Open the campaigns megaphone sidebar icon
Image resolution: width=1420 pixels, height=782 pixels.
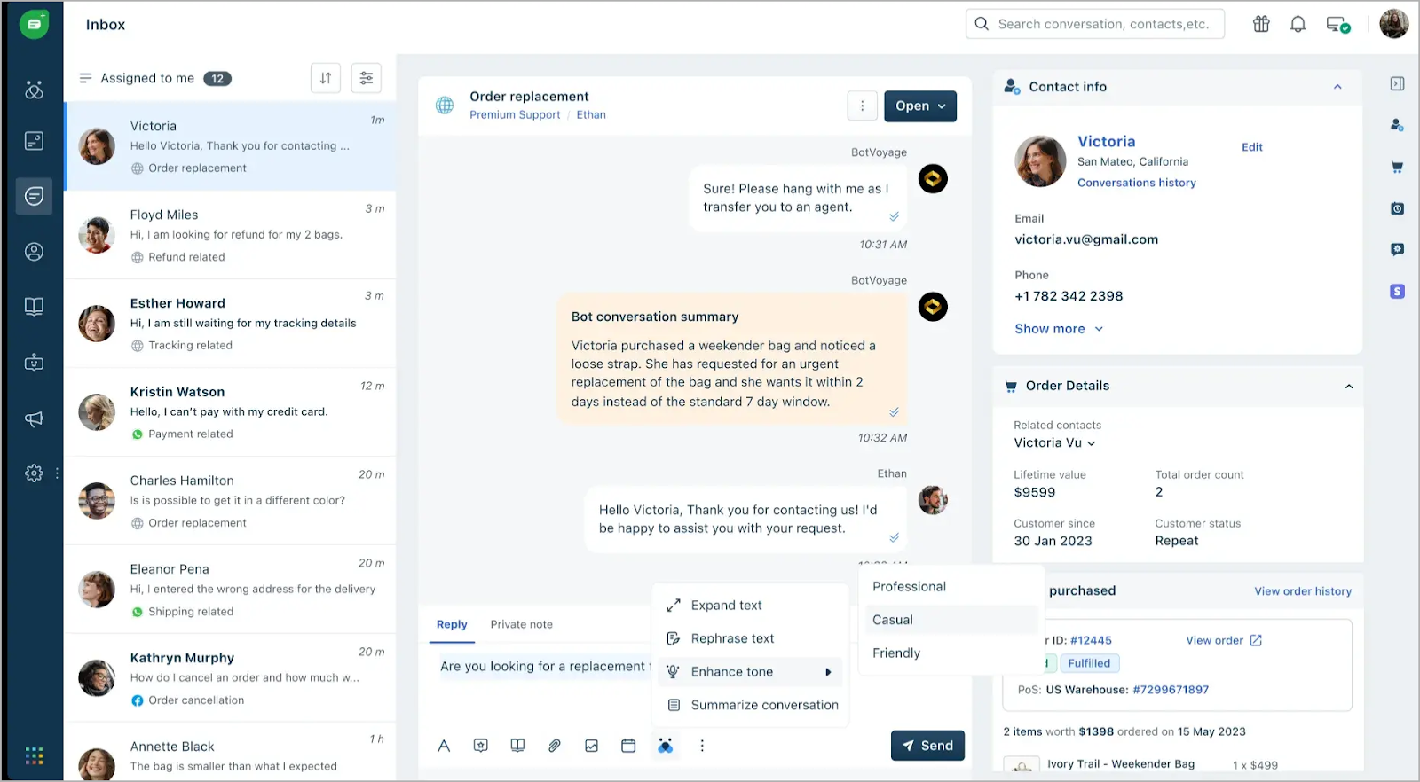(x=34, y=418)
